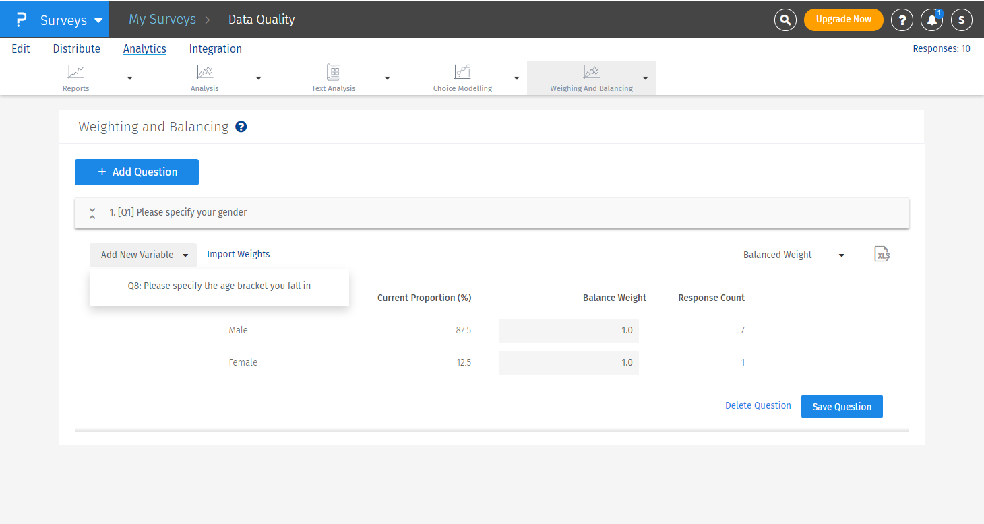The image size is (984, 524).
Task: Switch to the Distribute tab
Action: [x=76, y=48]
